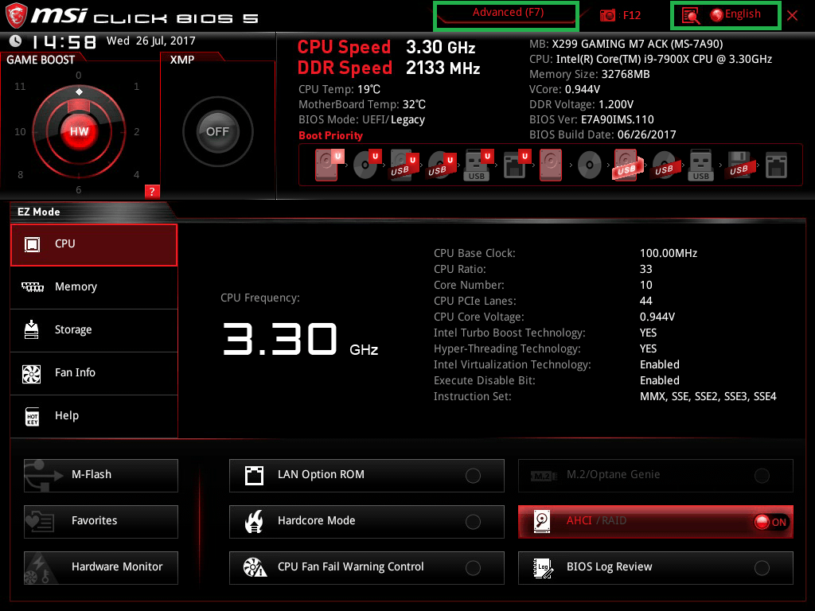Image resolution: width=815 pixels, height=611 pixels.
Task: Click the GAME BOOST panel label
Action: coord(41,60)
